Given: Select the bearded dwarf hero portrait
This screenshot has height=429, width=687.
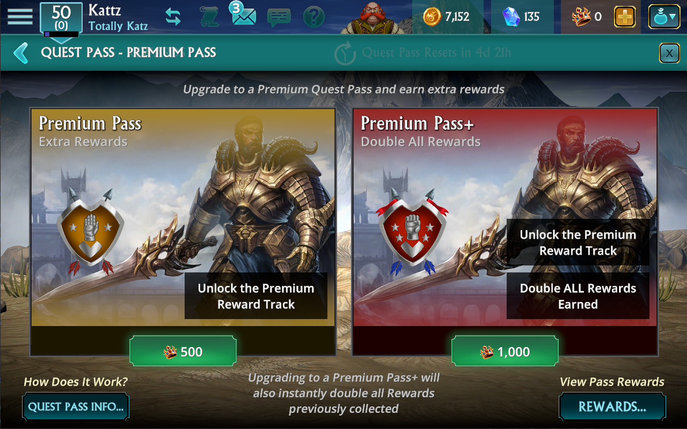Looking at the screenshot, I should point(376,17).
